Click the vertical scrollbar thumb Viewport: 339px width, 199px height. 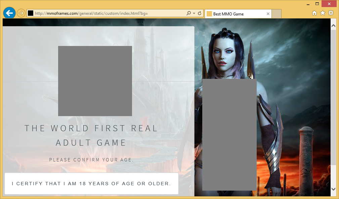coord(333,97)
